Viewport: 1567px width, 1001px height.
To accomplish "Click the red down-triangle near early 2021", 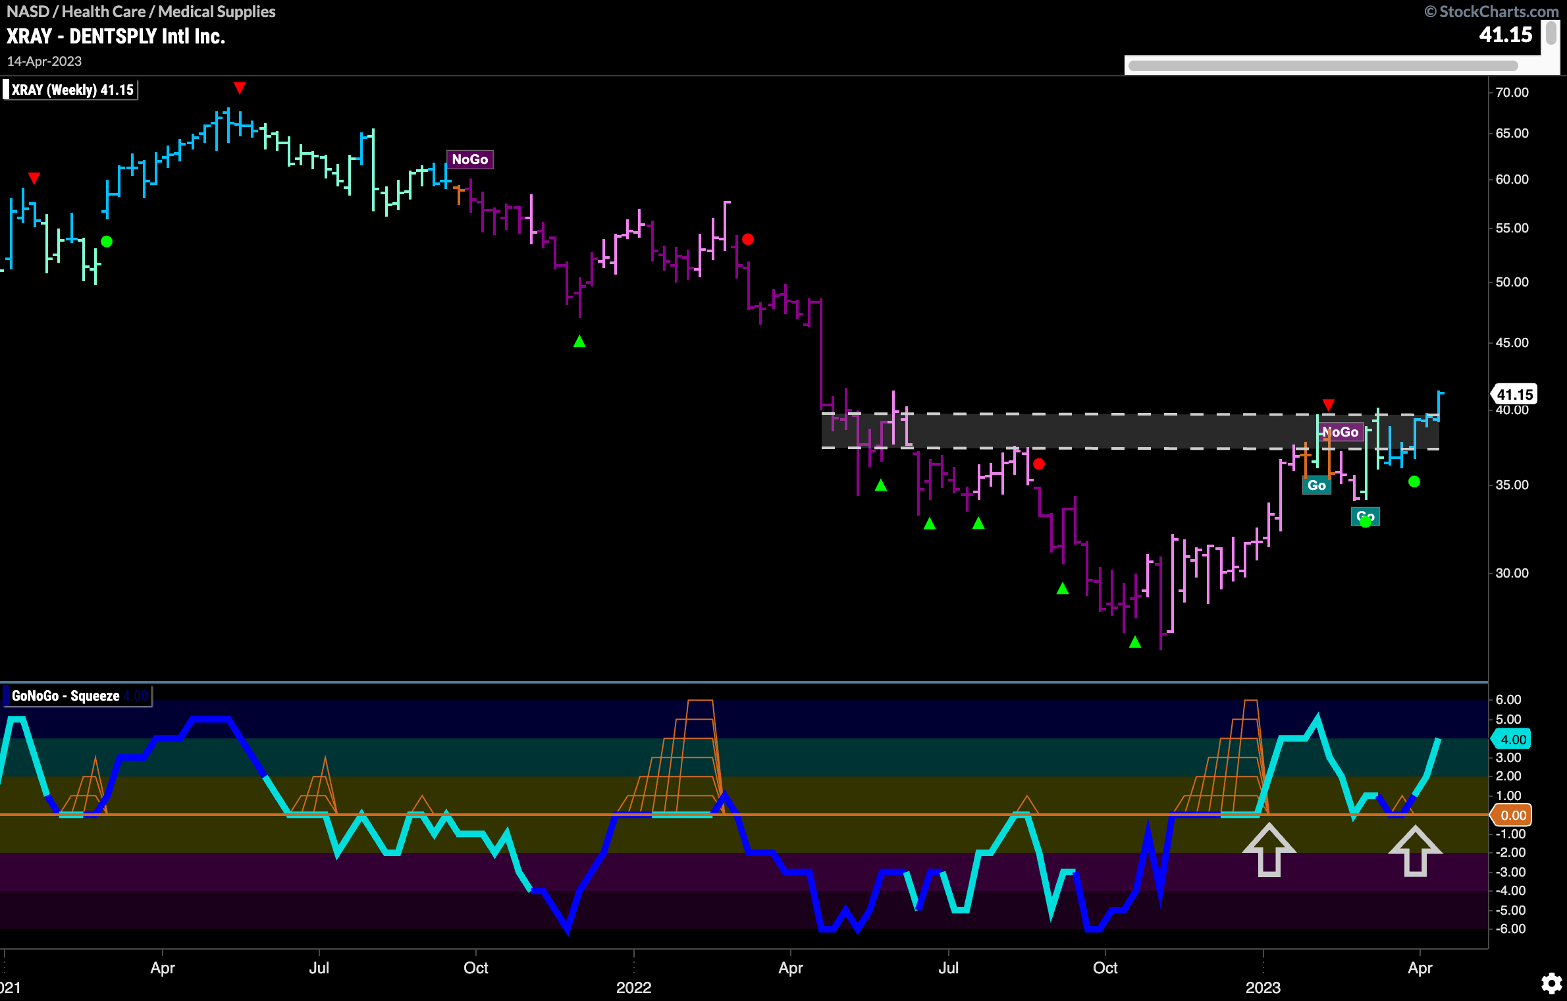I will coord(34,178).
